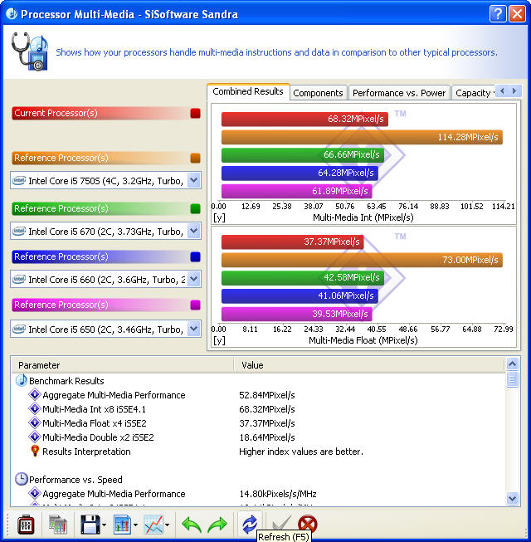Click the blue Refresh icon
Image resolution: width=531 pixels, height=542 pixels.
pos(250,524)
